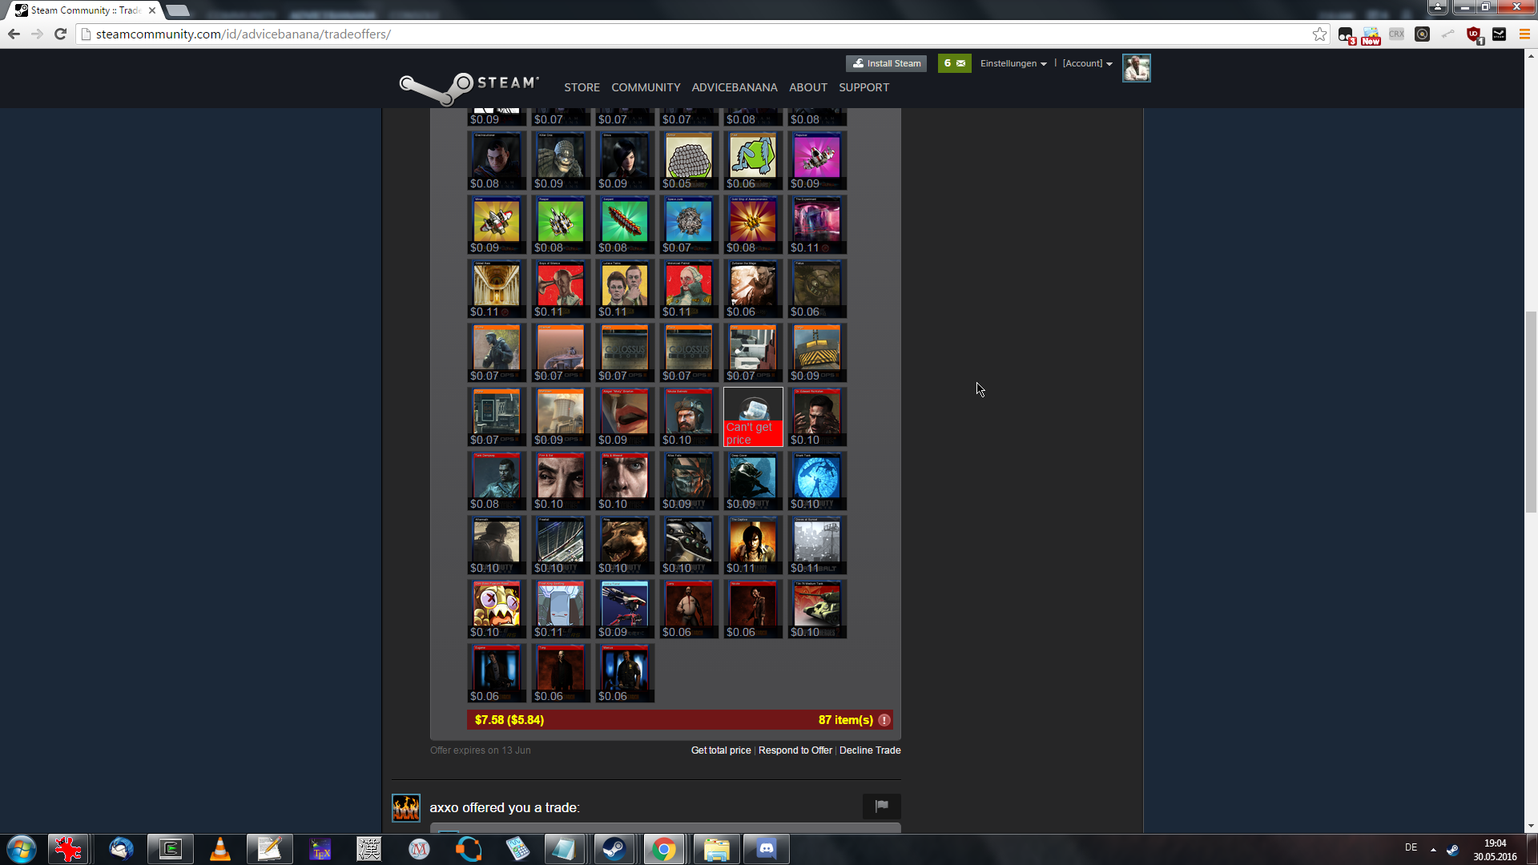Click the flag report icon beside axxo's offer
Viewport: 1538px width, 865px height.
[881, 806]
